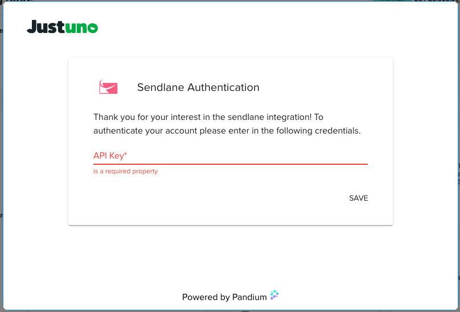
Task: Click the red underline below API Key
Action: tap(230, 164)
